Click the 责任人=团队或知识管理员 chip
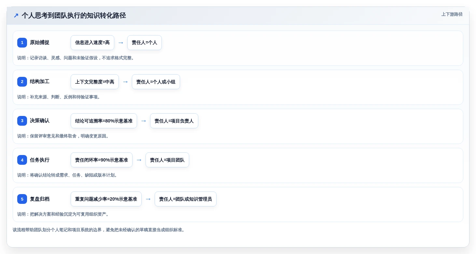The width and height of the screenshot is (476, 254). click(x=186, y=199)
